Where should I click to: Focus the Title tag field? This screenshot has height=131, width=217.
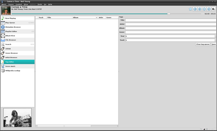tap(171, 20)
